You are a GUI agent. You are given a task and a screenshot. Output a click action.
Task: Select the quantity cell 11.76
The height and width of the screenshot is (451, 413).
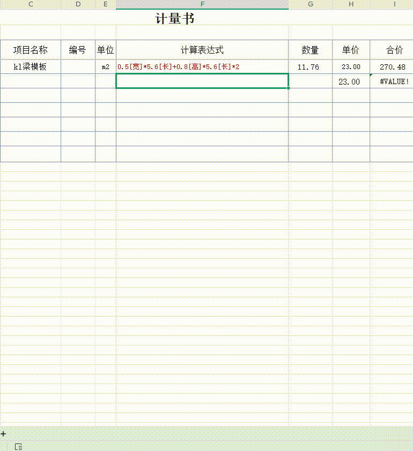(308, 67)
